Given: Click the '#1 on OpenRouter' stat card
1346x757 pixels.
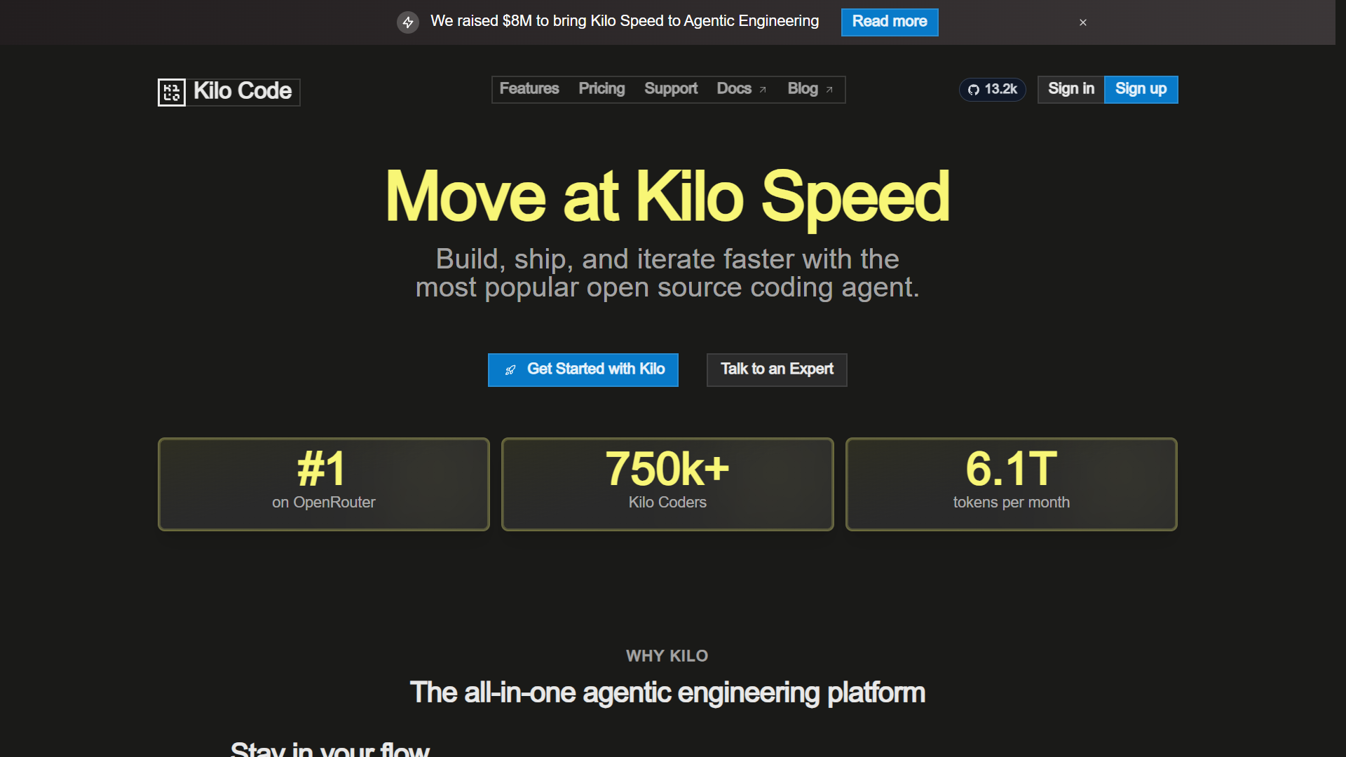Looking at the screenshot, I should coord(324,484).
